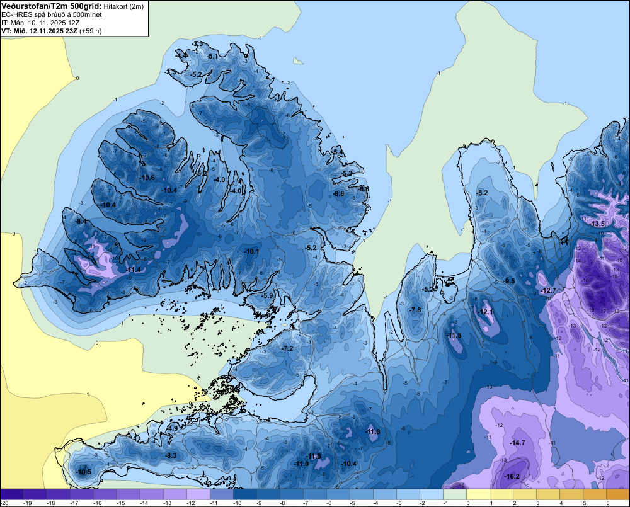The width and height of the screenshot is (630, 507).
Task: Select the -11.6 temperature label
Action: point(313,456)
